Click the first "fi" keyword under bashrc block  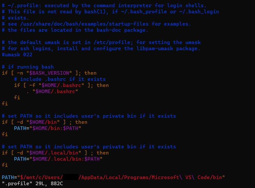point(17,97)
